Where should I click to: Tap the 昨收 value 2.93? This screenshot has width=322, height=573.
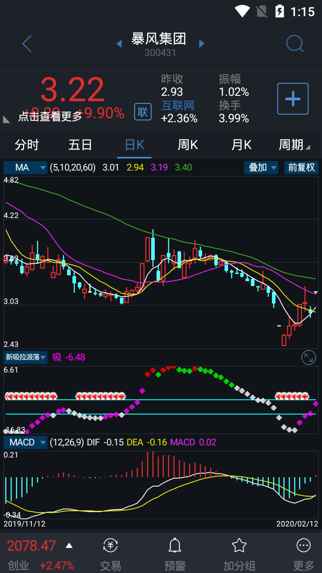172,92
